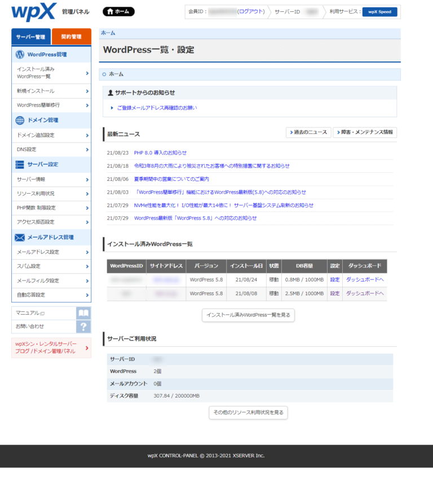
Task: Open wpXシン・レンタルサーバー panel link
Action: [x=51, y=347]
